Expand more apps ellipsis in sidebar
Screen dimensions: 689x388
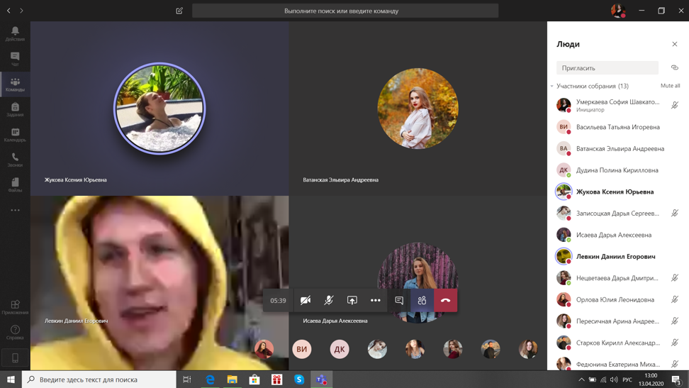[15, 210]
